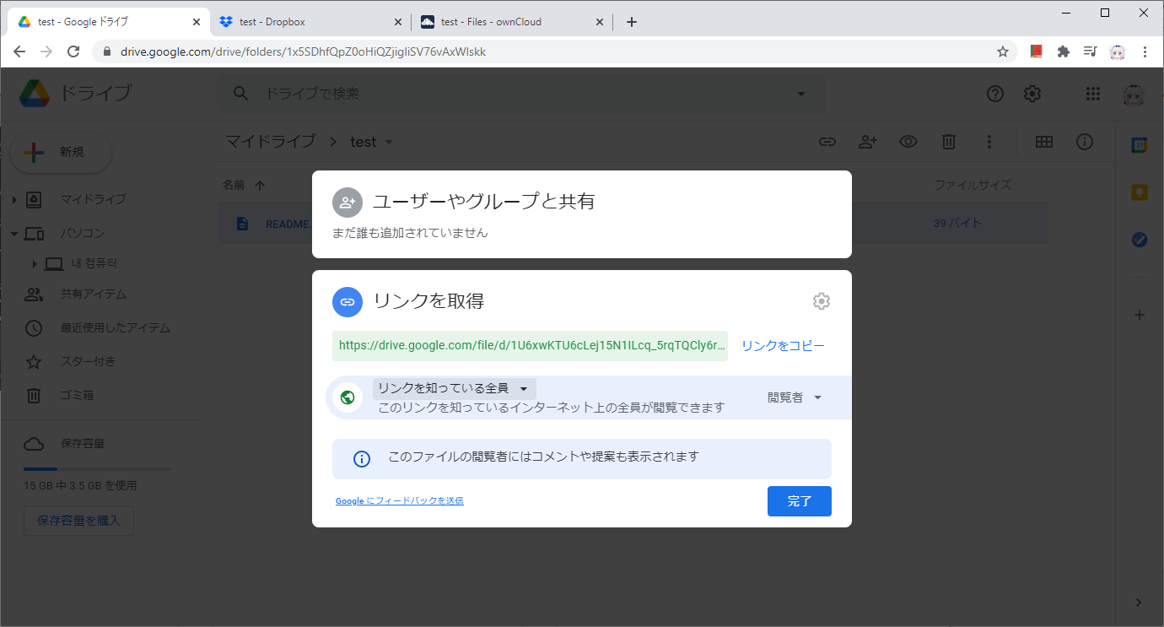Click the preview eye toolbar icon
The height and width of the screenshot is (627, 1164).
click(x=908, y=142)
